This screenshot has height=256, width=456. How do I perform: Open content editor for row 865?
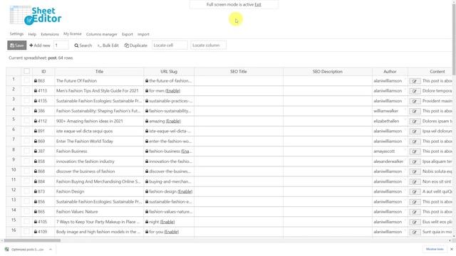tap(415, 212)
